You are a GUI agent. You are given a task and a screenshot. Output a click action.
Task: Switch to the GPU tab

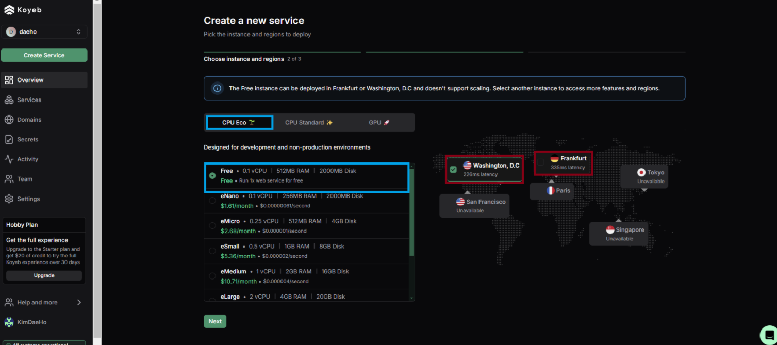point(379,123)
